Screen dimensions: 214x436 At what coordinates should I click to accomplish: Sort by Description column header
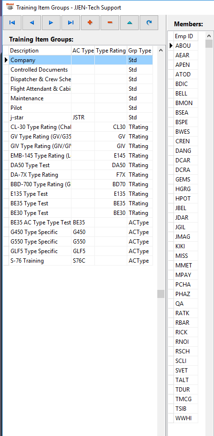pyautogui.click(x=40, y=51)
